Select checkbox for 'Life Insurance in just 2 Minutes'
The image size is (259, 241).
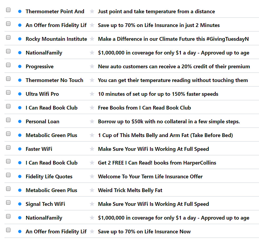coord(8,24)
